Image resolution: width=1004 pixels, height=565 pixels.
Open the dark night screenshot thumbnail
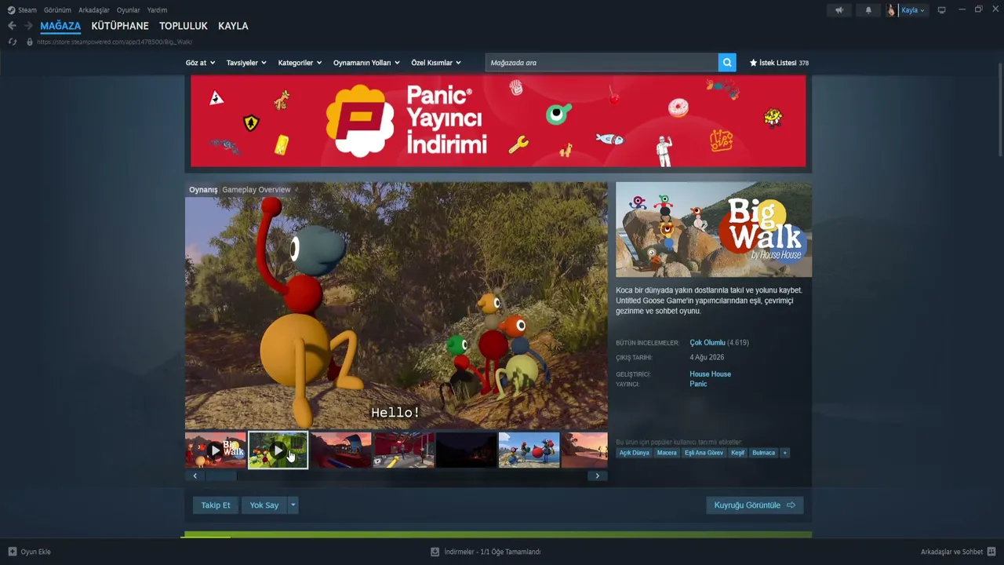tap(466, 450)
